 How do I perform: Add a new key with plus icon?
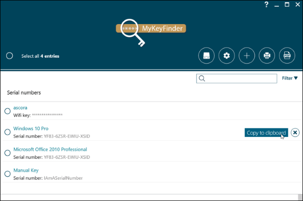click(247, 56)
